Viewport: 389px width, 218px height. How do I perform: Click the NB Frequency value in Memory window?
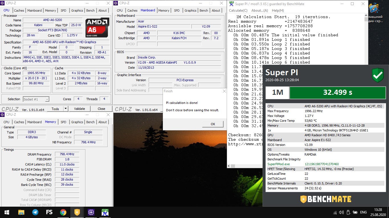coord(88,142)
